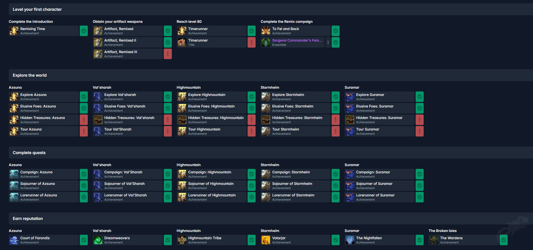
Task: Click the To Fel and Back icon
Action: (266, 31)
